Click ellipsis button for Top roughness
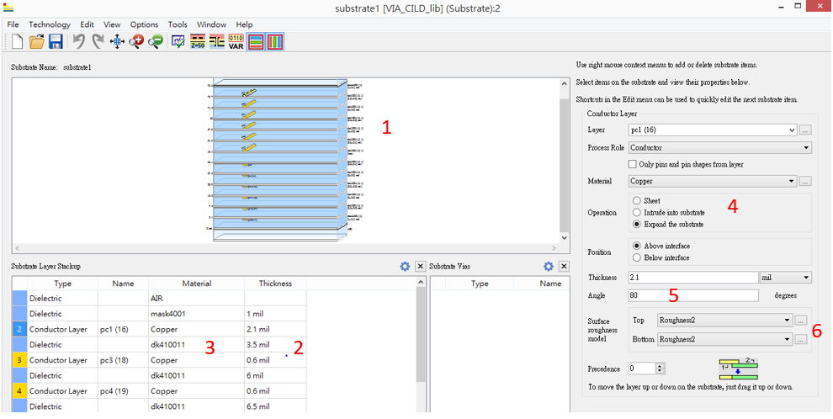The height and width of the screenshot is (419, 833). coord(801,321)
